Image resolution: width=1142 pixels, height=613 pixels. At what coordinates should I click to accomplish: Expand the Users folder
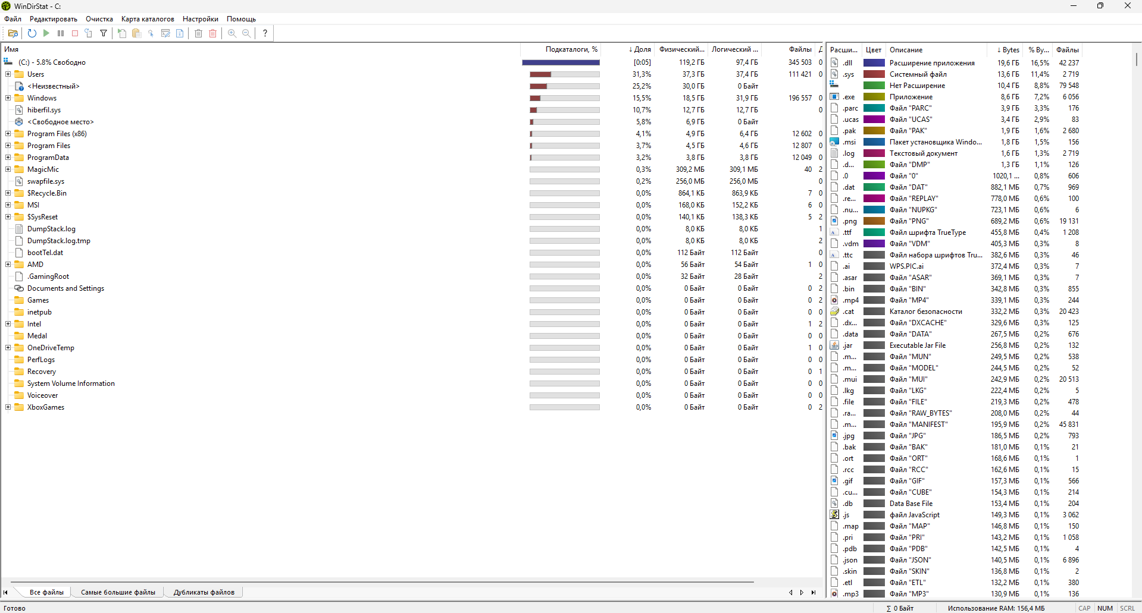(x=8, y=74)
